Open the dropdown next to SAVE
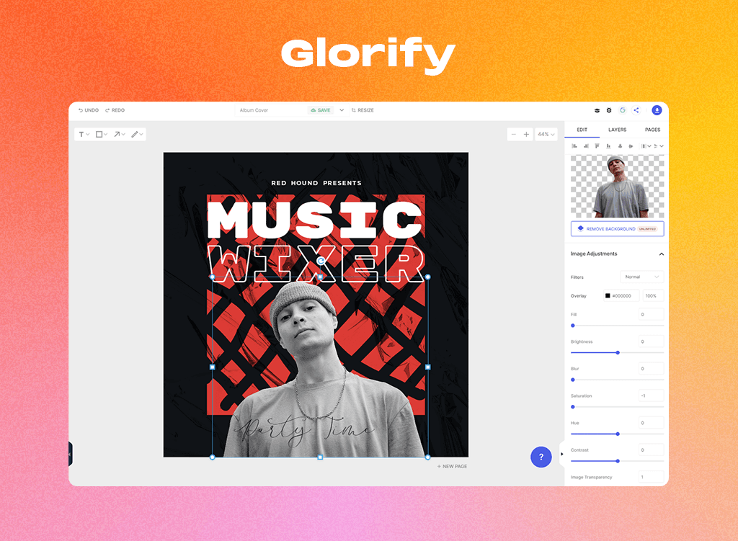This screenshot has width=738, height=541. coord(342,110)
